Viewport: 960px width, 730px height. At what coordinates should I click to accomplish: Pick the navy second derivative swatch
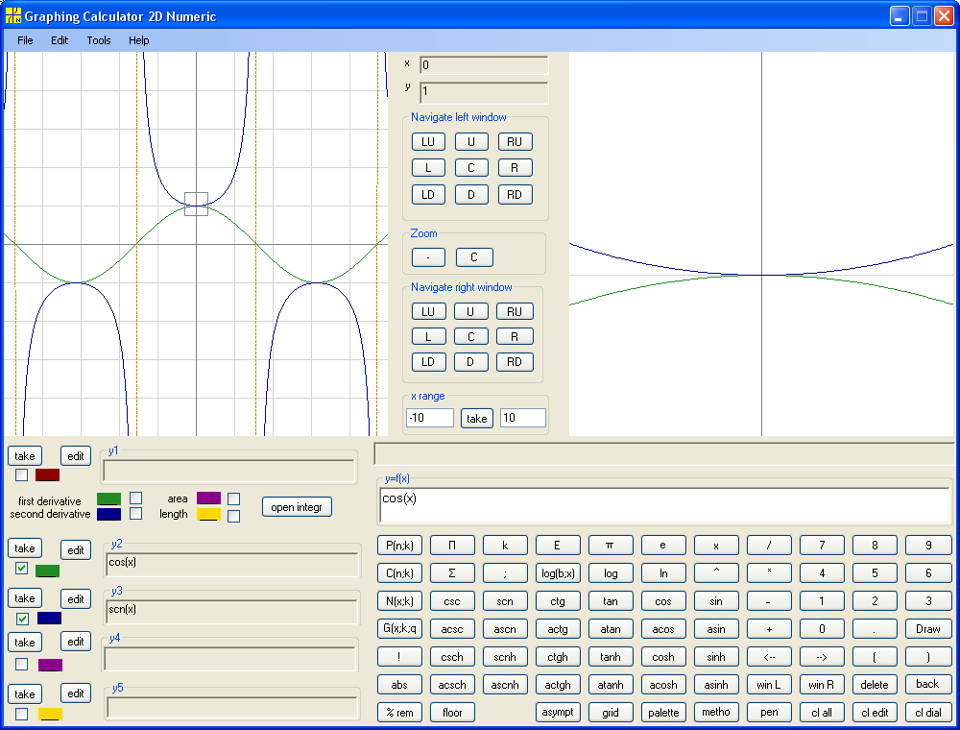coord(109,514)
